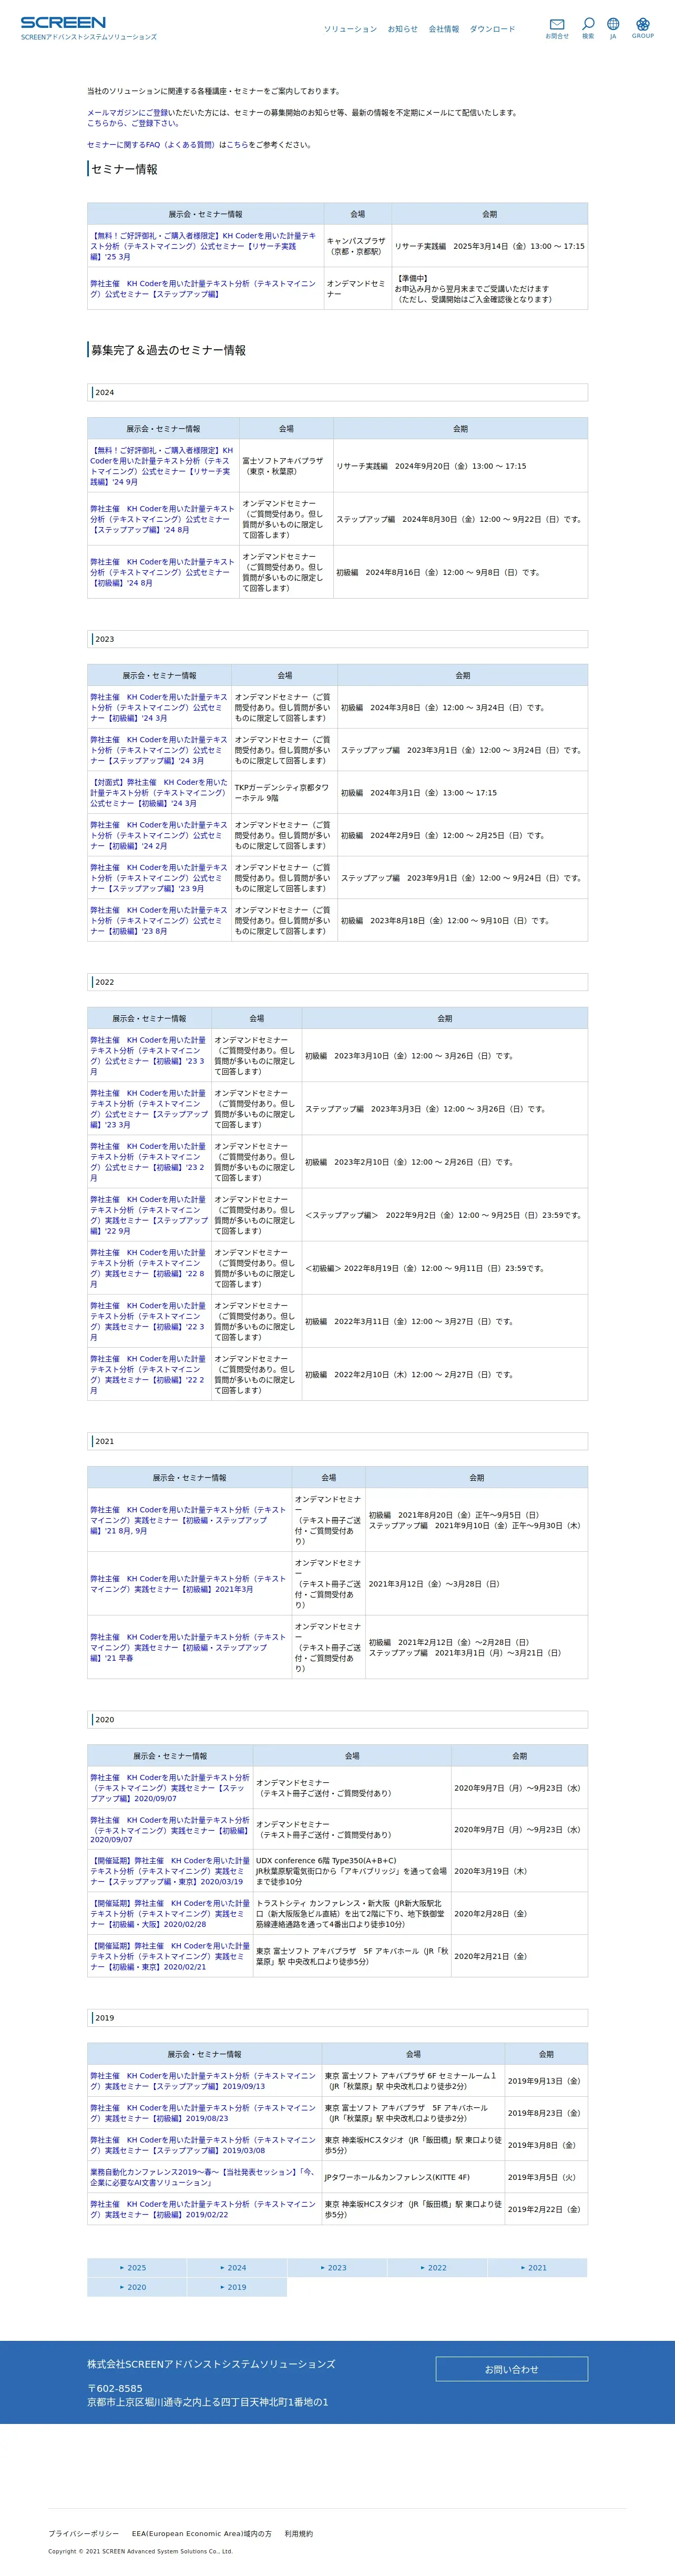
Task: Open the 初級編 2019/02/22 seminar link
Action: click(203, 2209)
